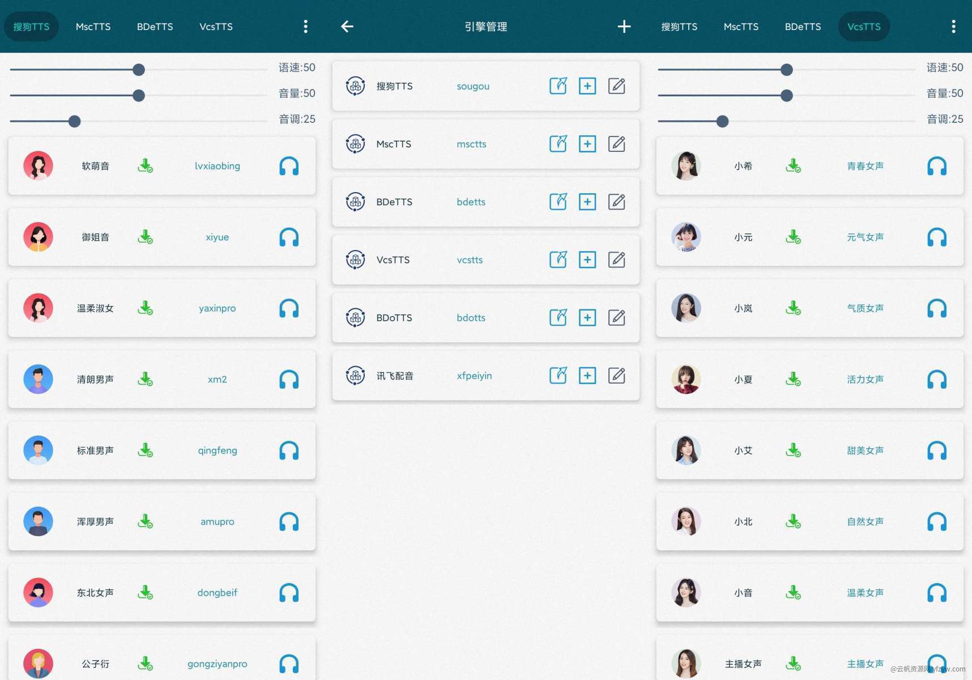This screenshot has height=680, width=972.
Task: Click the plus icon for MscTTS engine
Action: (x=587, y=144)
